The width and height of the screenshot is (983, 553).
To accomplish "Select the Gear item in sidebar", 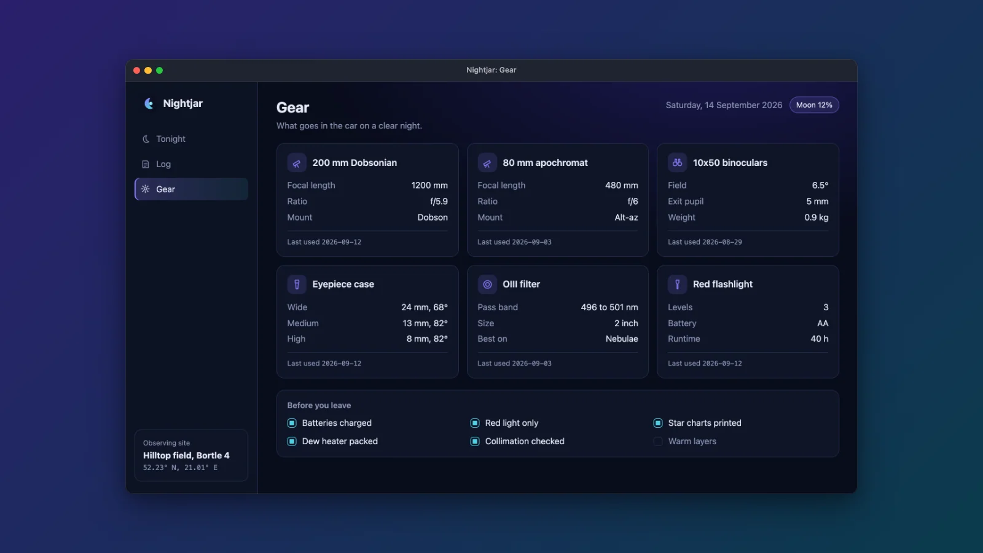I will click(x=191, y=189).
